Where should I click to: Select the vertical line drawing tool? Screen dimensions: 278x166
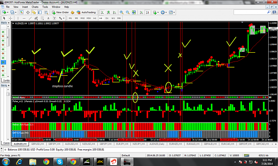pyautogui.click(x=18, y=18)
